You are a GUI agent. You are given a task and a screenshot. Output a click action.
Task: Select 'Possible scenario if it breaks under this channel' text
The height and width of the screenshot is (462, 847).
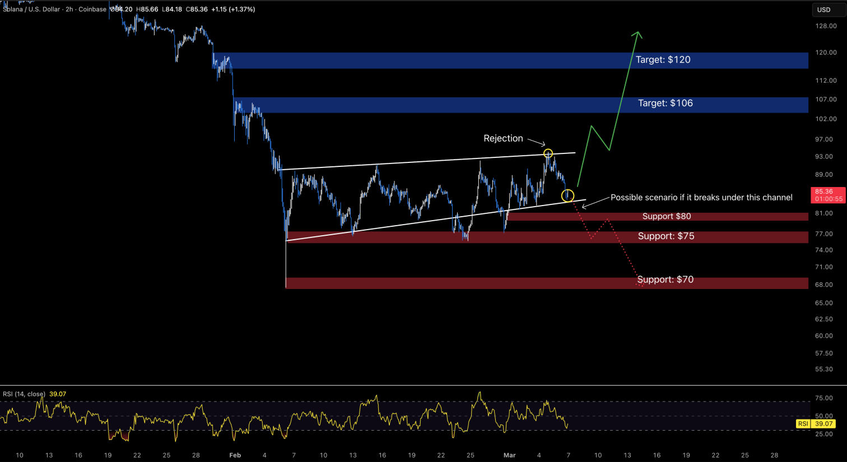(701, 198)
